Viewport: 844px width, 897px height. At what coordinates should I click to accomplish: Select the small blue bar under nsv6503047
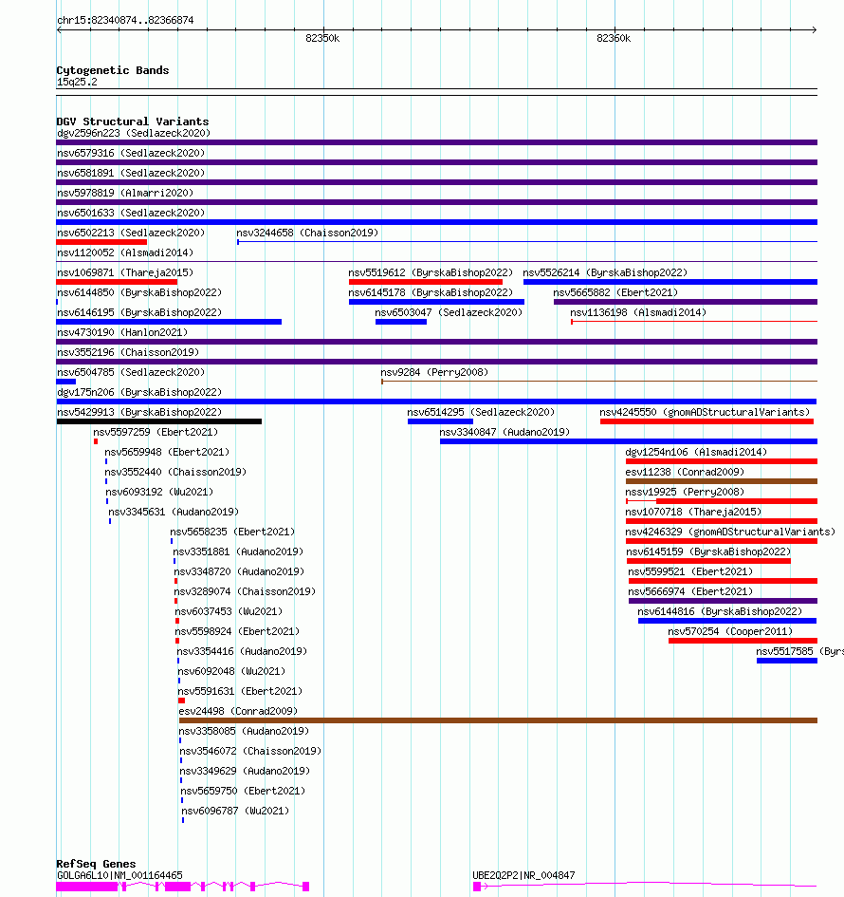(x=401, y=322)
